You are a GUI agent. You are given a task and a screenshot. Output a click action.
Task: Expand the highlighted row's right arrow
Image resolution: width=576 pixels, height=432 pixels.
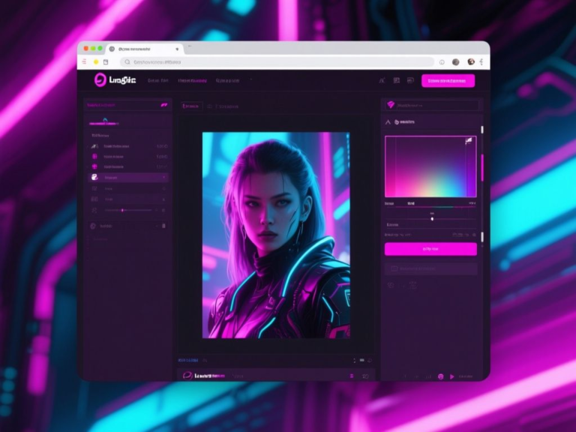163,178
